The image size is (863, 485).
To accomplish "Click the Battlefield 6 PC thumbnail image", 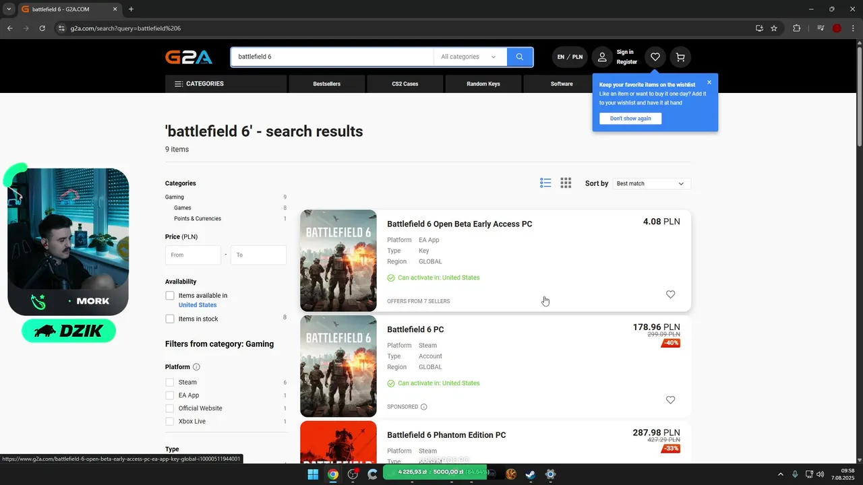I will (338, 366).
